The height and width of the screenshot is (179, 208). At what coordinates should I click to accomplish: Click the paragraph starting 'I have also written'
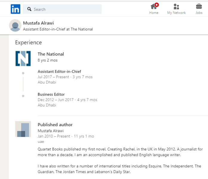tap(119, 169)
